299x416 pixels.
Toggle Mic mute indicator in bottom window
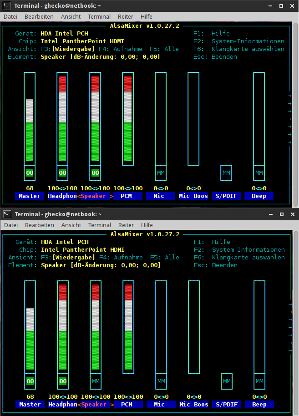(x=161, y=381)
